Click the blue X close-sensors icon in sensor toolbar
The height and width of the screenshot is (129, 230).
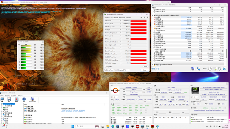tap(225, 69)
